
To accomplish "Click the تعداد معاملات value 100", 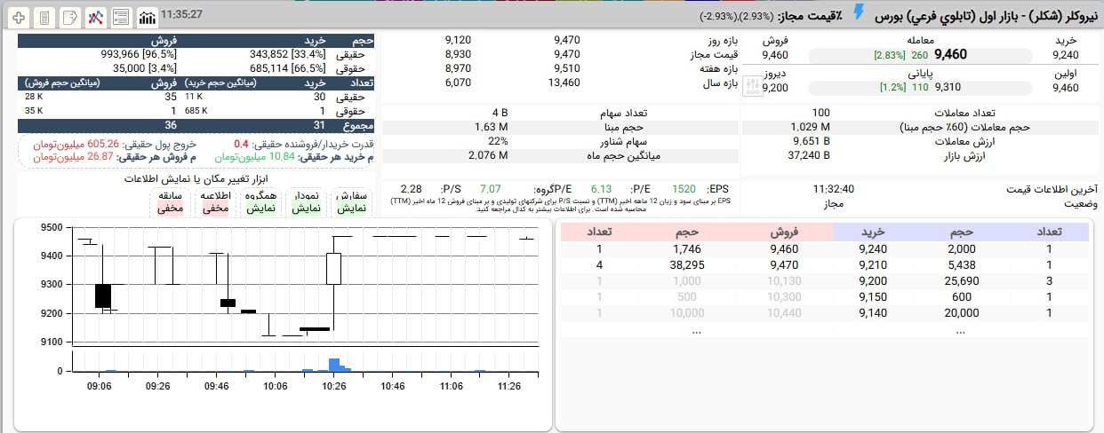I will click(821, 113).
